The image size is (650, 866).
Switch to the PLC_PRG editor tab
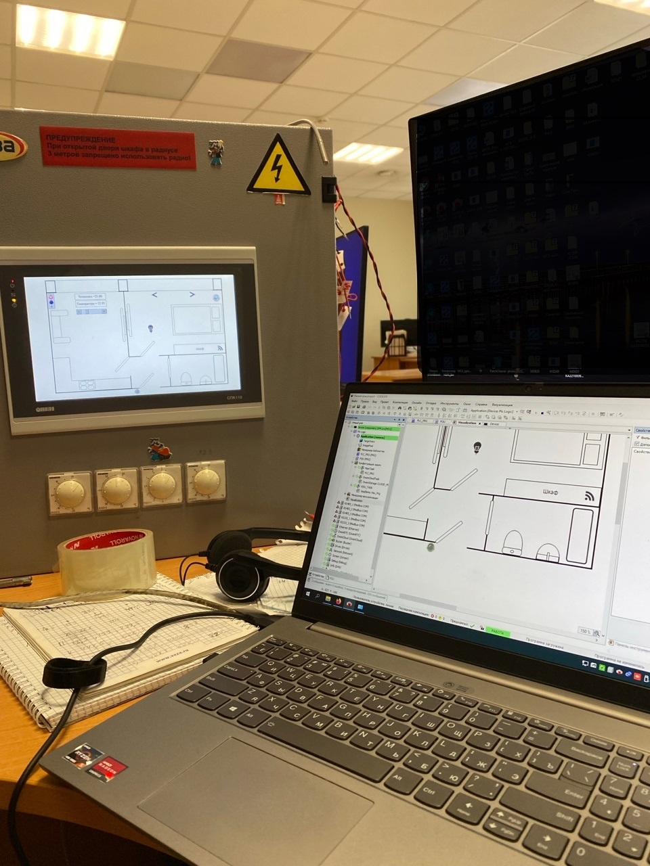coord(421,420)
